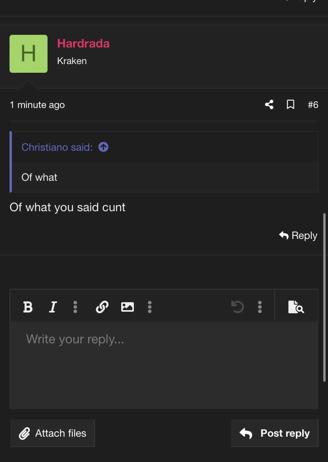
Task: Focus the Write your reply text area
Action: (x=164, y=365)
